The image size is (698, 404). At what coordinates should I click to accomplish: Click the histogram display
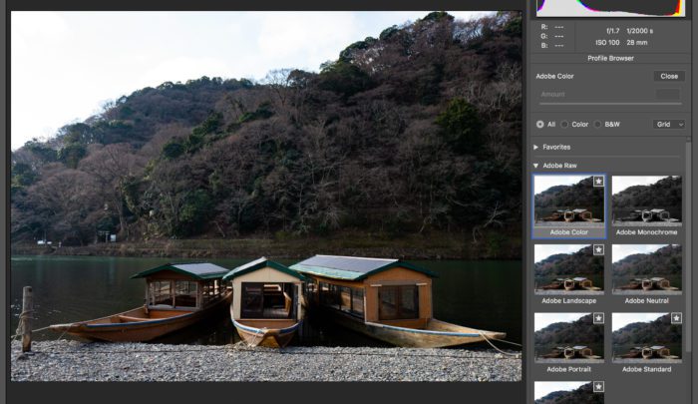pyautogui.click(x=610, y=8)
